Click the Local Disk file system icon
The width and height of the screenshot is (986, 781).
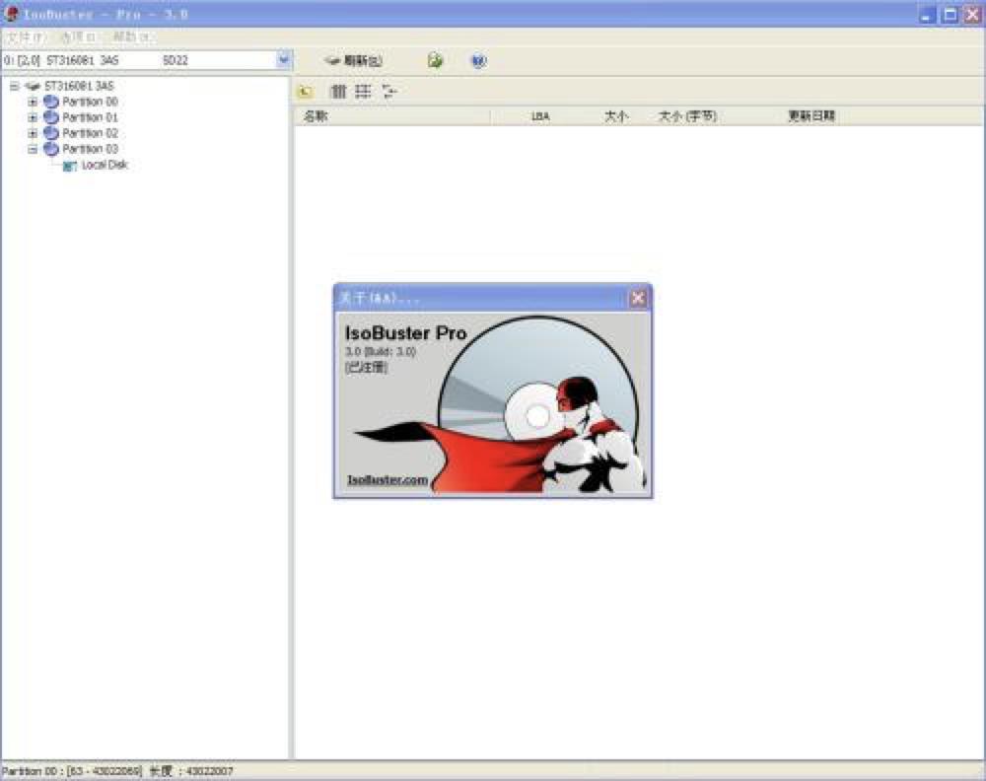click(70, 166)
